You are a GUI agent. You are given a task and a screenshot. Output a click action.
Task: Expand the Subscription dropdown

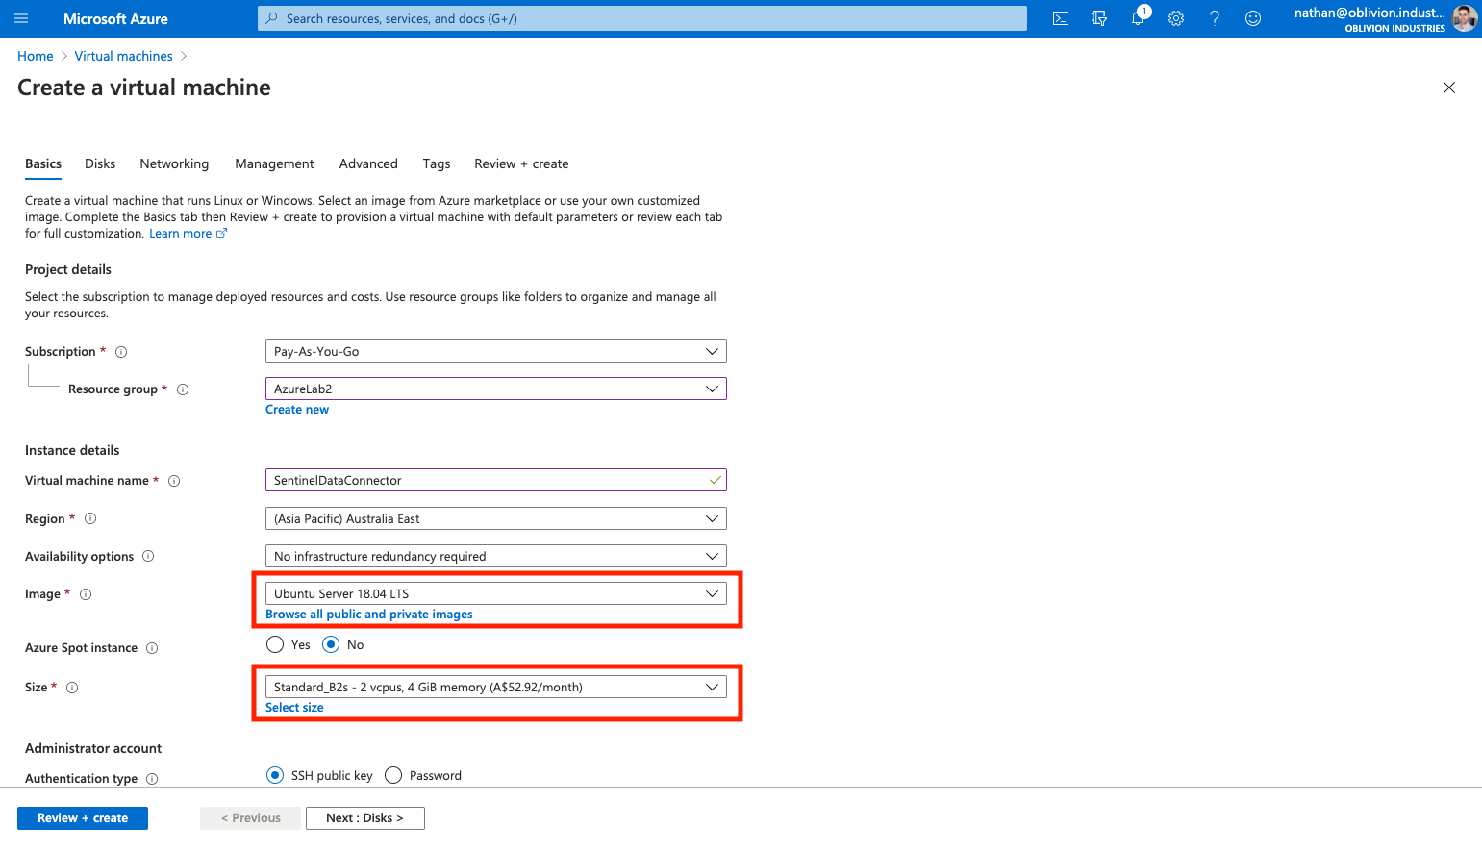495,351
